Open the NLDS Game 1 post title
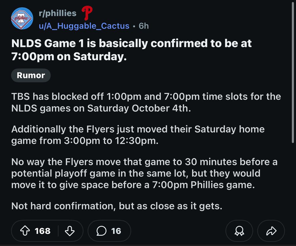Viewport: 296px width, 246px height. pos(131,50)
